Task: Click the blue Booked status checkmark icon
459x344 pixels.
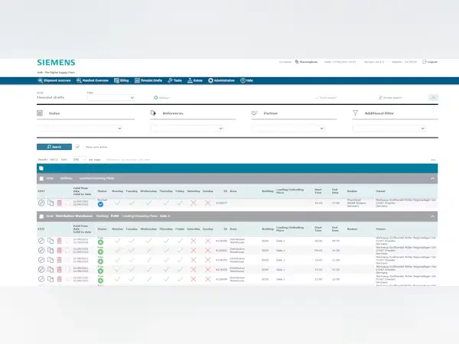Action: (x=100, y=204)
